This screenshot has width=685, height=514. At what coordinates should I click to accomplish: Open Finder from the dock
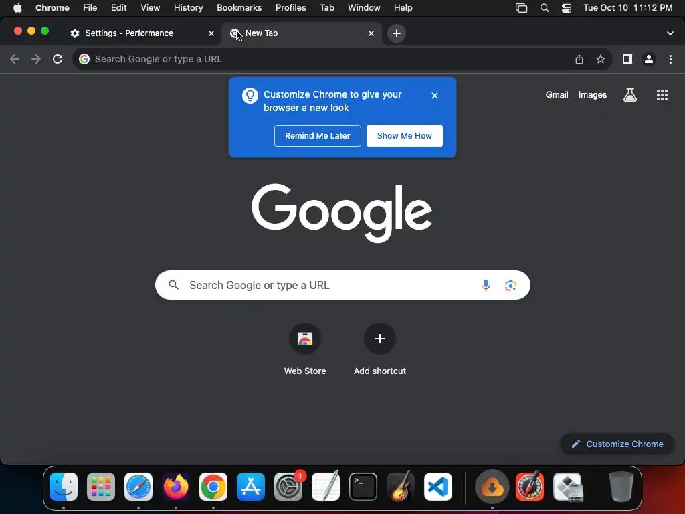pos(64,487)
